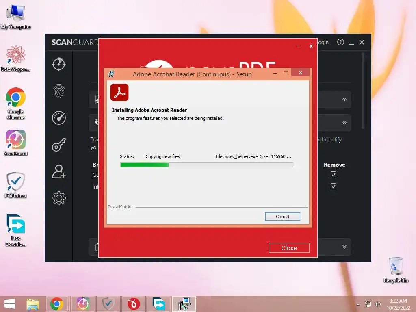Open Free Download desktop shortcut
Image resolution: width=416 pixels, height=312 pixels.
coord(16,230)
